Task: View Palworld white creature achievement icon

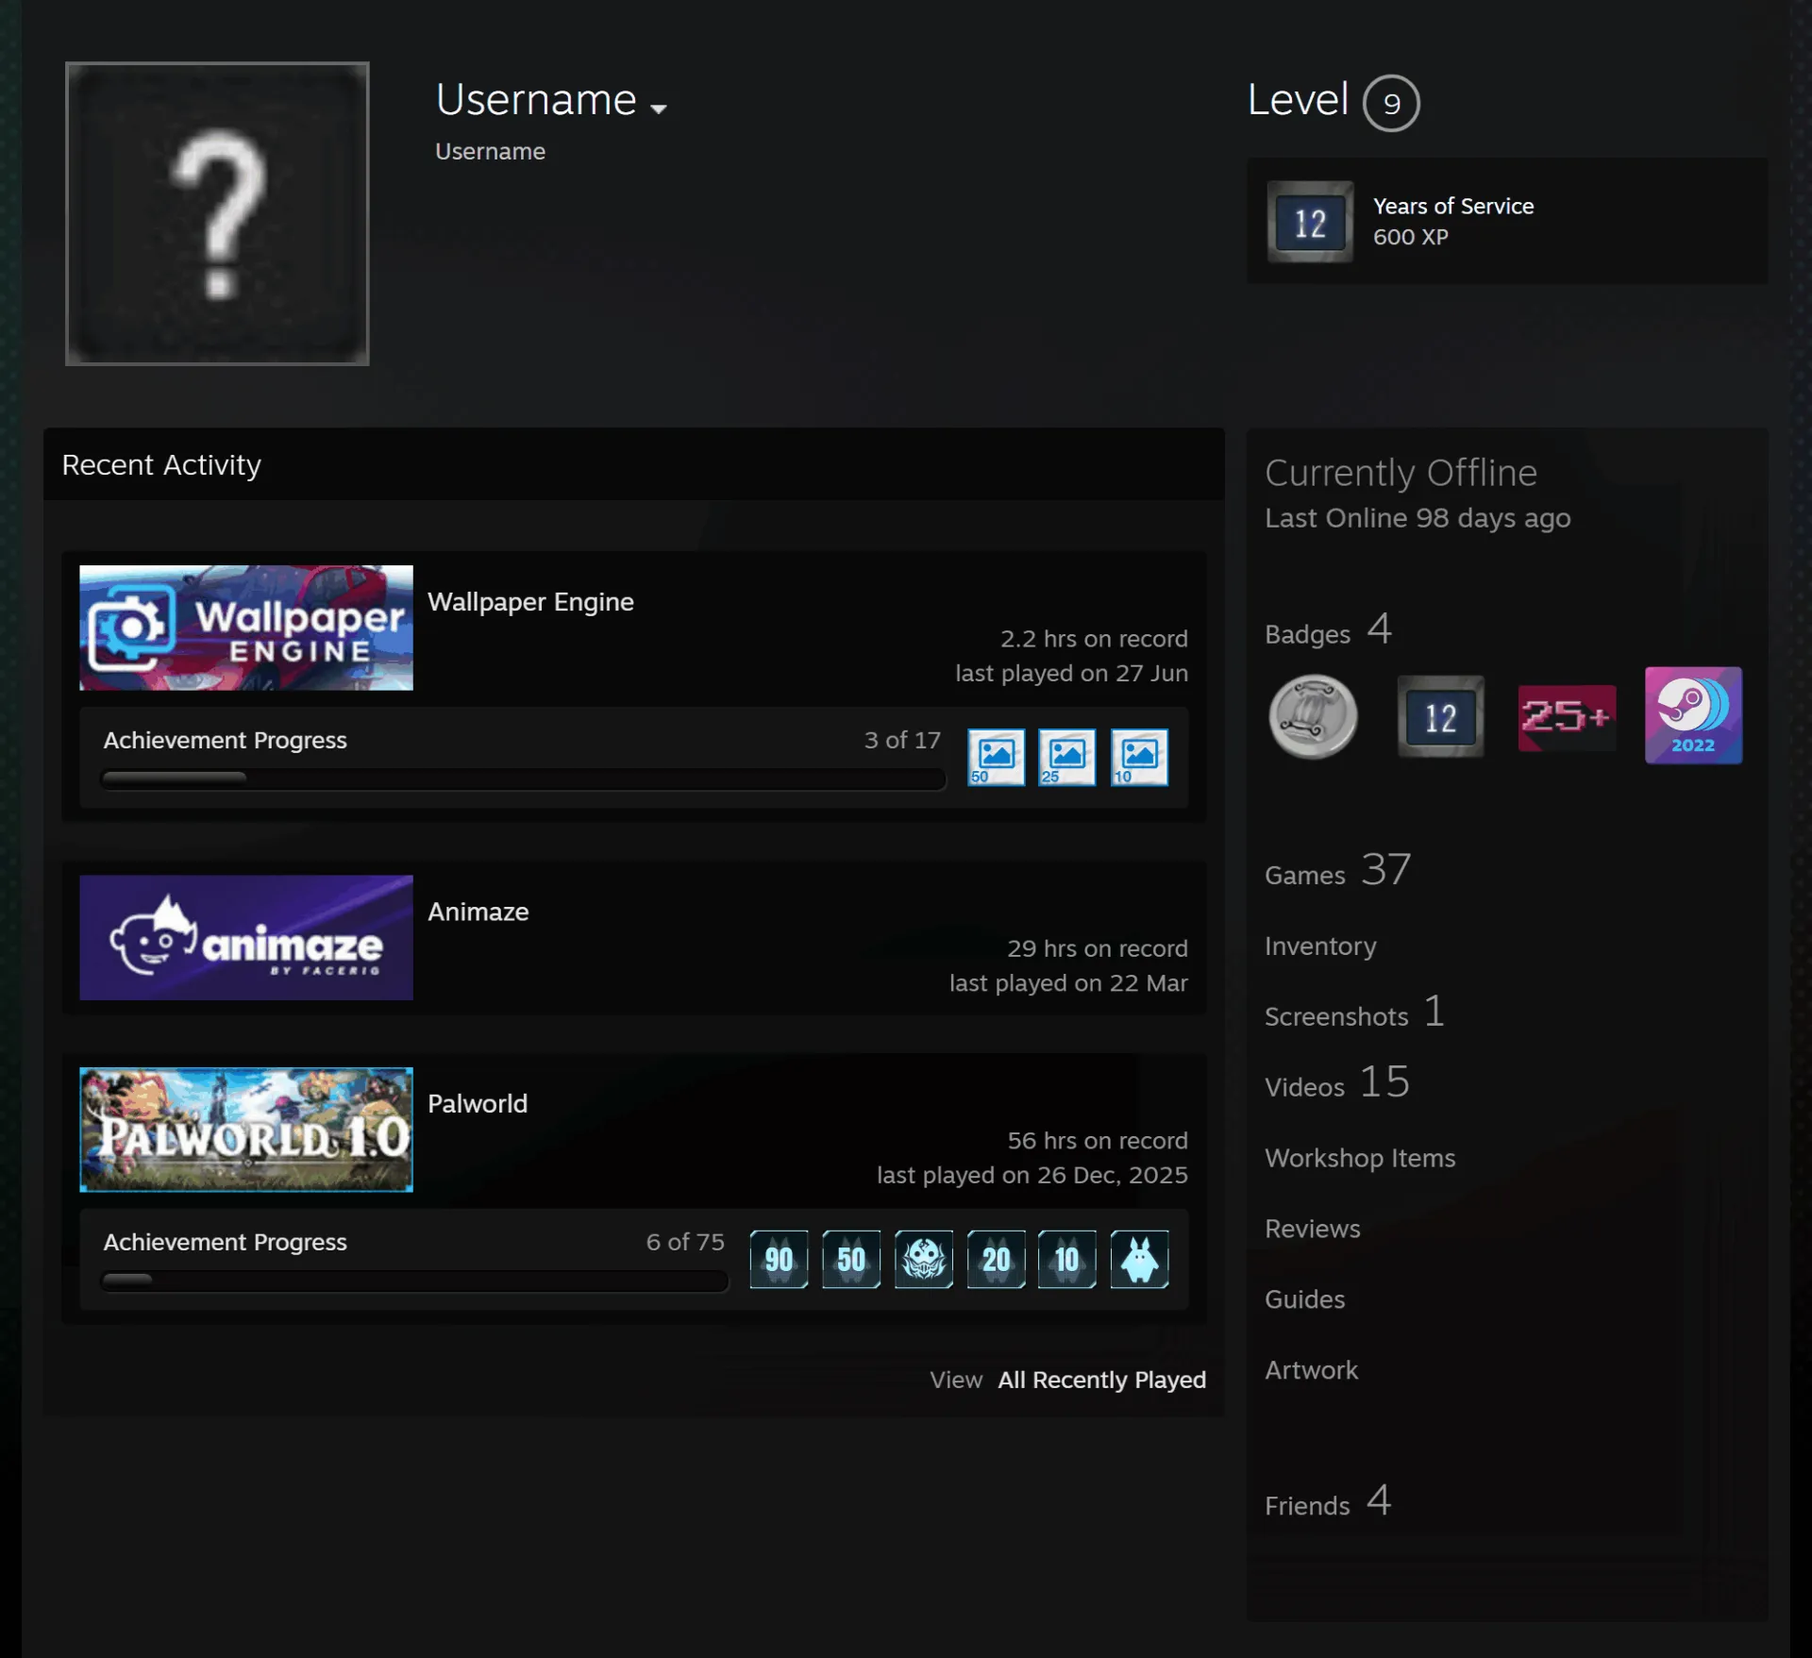Action: (1139, 1259)
